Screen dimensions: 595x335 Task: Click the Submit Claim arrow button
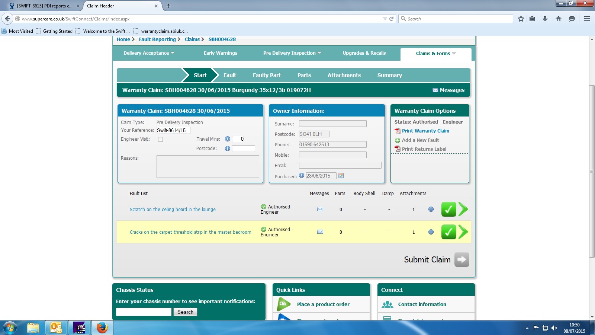461,259
